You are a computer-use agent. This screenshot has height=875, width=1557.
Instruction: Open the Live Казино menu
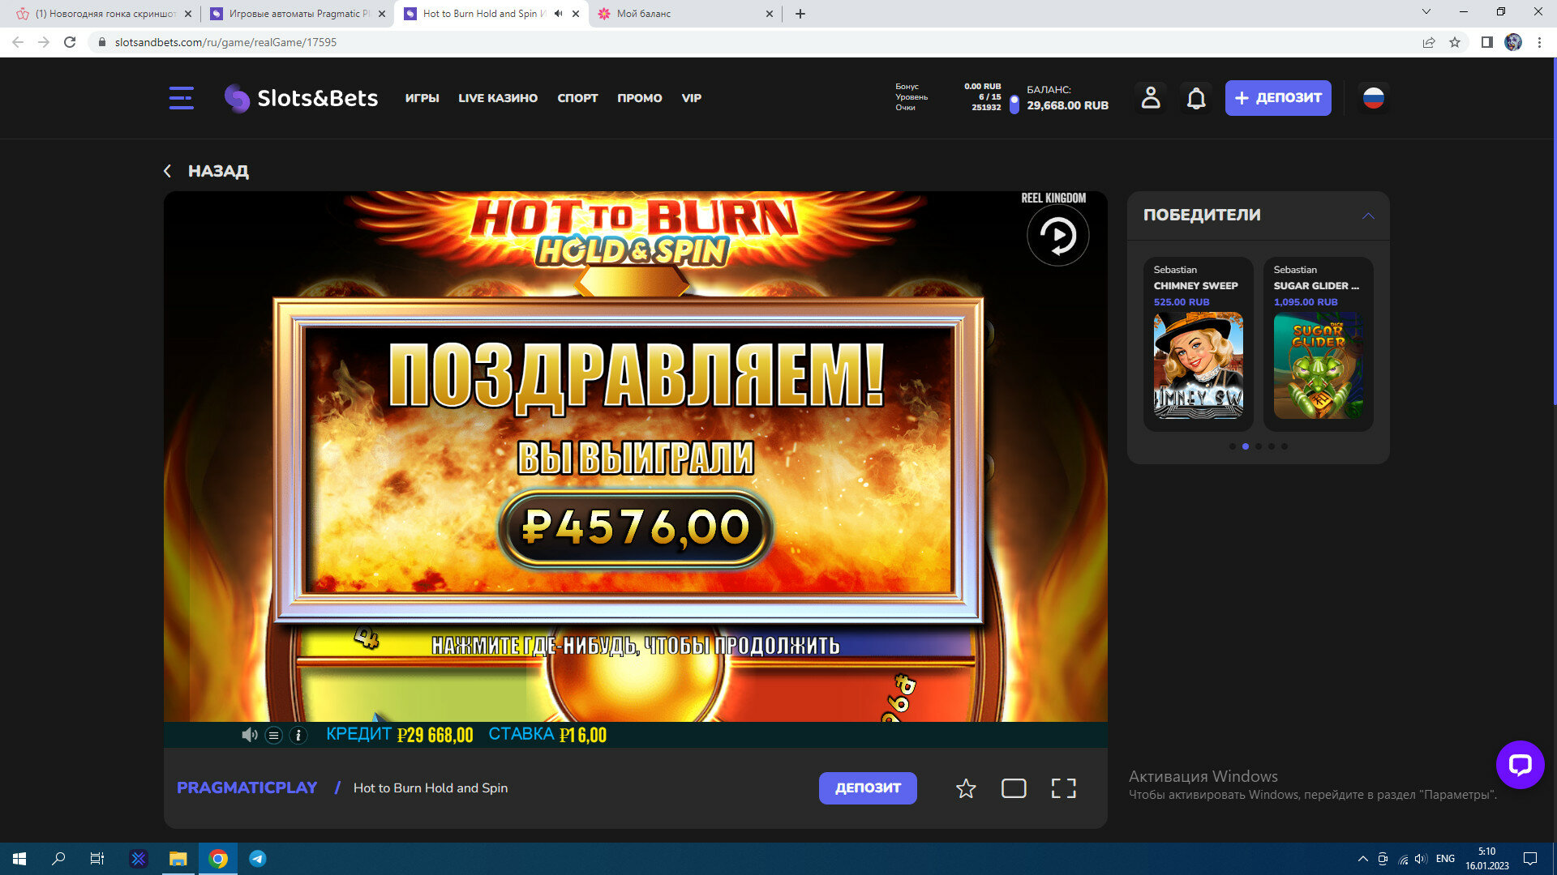click(497, 98)
